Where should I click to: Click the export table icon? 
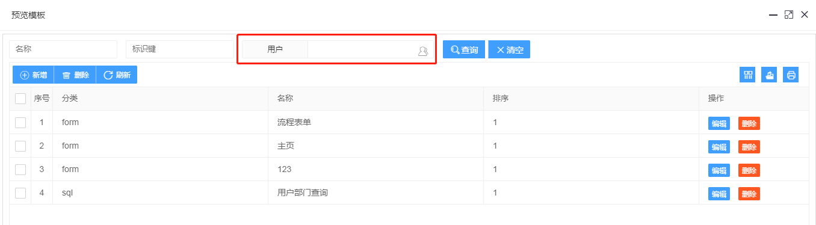pos(769,75)
